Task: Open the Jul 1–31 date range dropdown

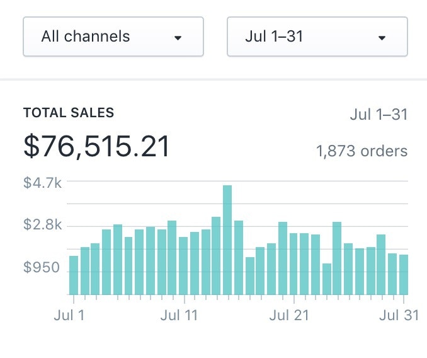Action: point(317,37)
